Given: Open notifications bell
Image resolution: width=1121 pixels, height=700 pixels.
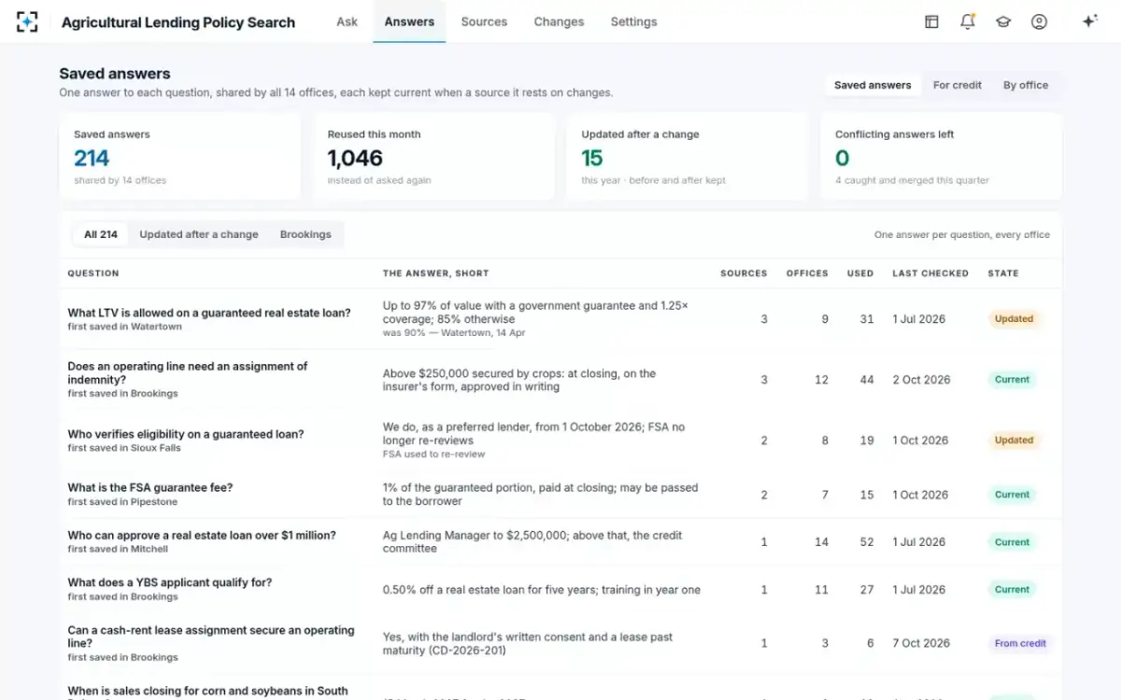Looking at the screenshot, I should pos(968,21).
